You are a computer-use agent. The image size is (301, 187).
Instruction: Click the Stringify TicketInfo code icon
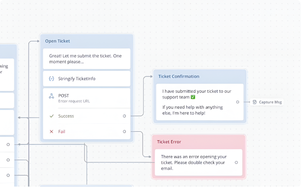[x=51, y=79]
